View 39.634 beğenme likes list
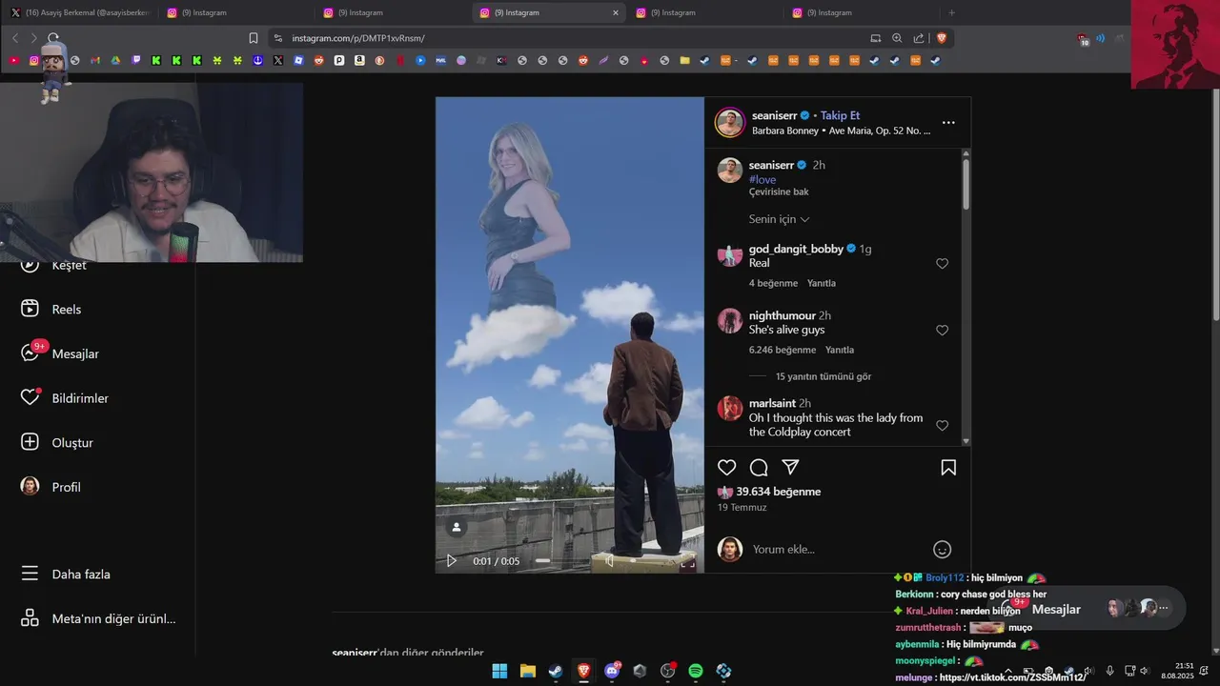This screenshot has width=1220, height=686. [x=778, y=492]
